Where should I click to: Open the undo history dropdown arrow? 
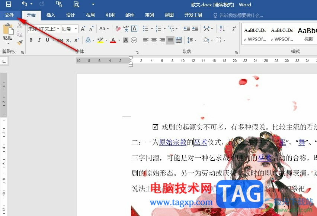[31, 4]
